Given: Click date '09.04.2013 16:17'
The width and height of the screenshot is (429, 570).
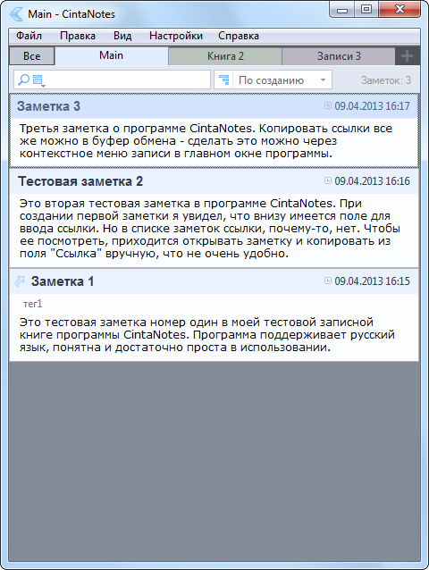Looking at the screenshot, I should (x=372, y=105).
